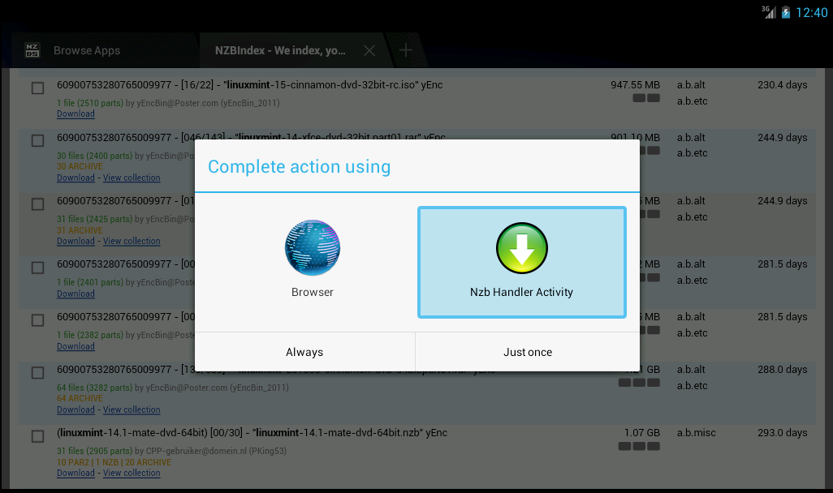Viewport: 833px width, 493px height.
Task: Check the linuxmint-15-cinnamon-dvd-32bit-rc.iso row box
Action: 37,88
